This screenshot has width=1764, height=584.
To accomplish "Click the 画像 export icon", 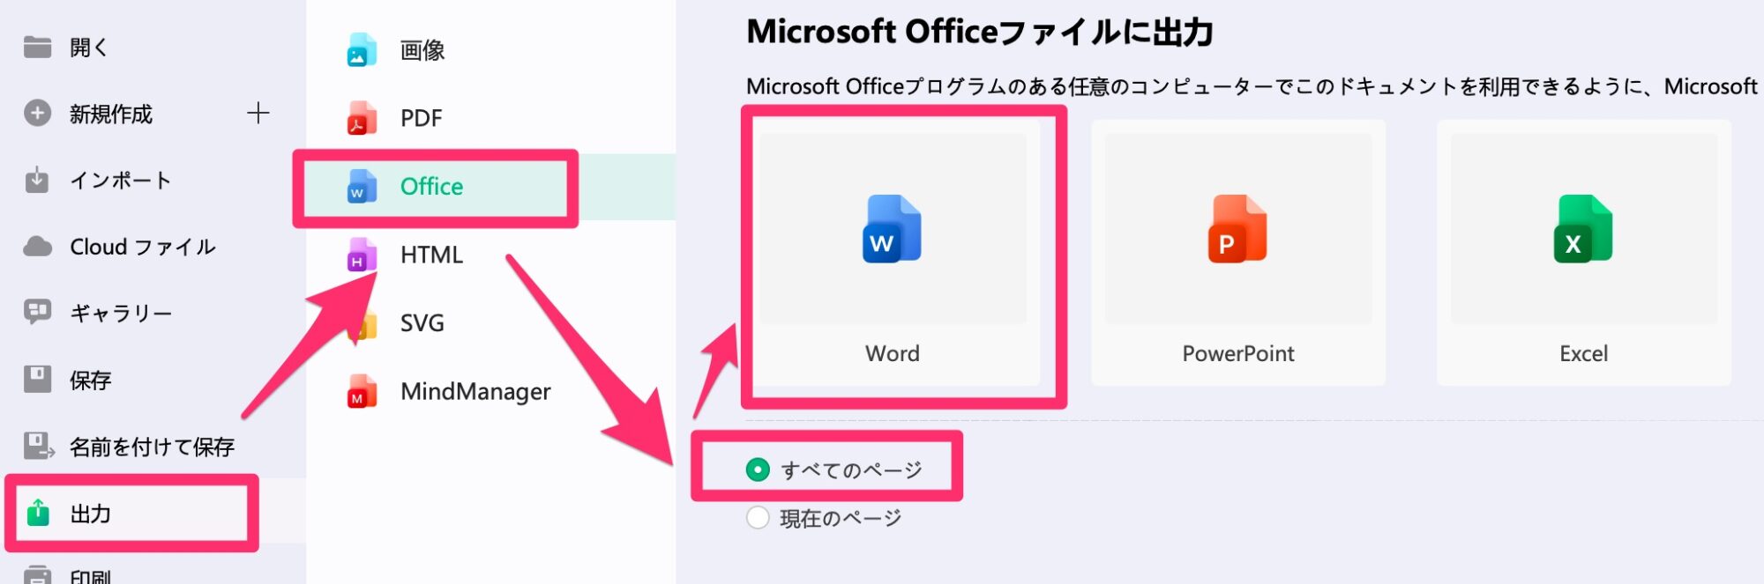I will point(362,50).
